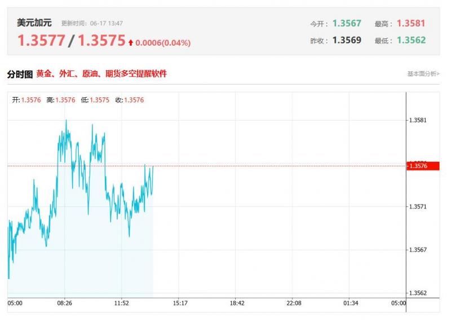
Task: Open the red 黄金、外汇、原油 software promo link
Action: 101,74
